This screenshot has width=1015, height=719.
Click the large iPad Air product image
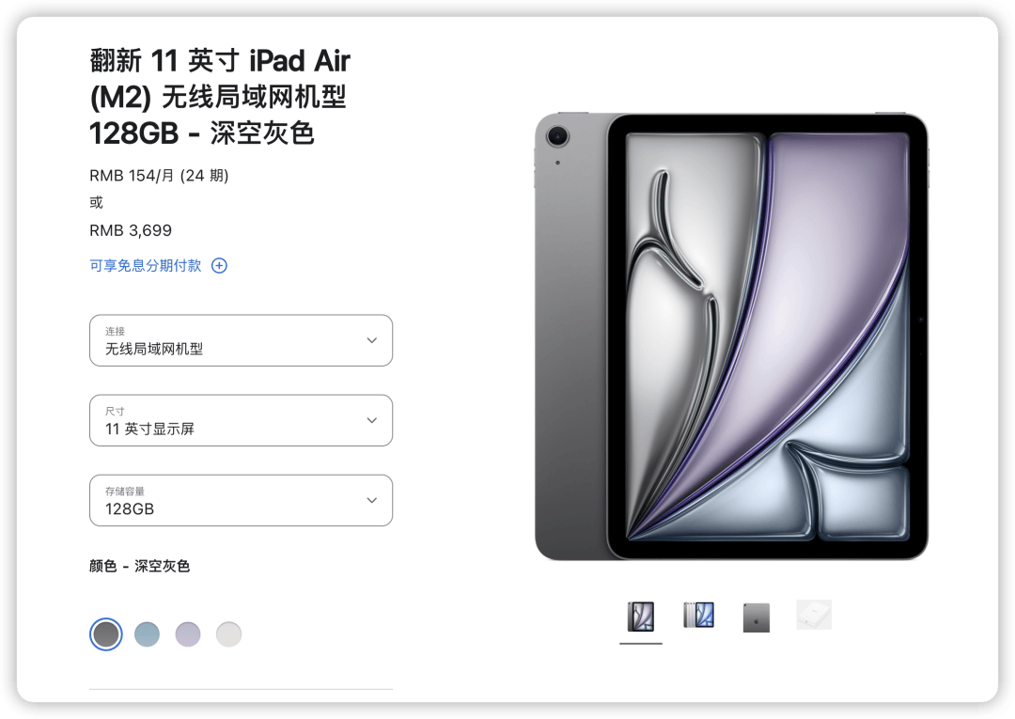731,336
